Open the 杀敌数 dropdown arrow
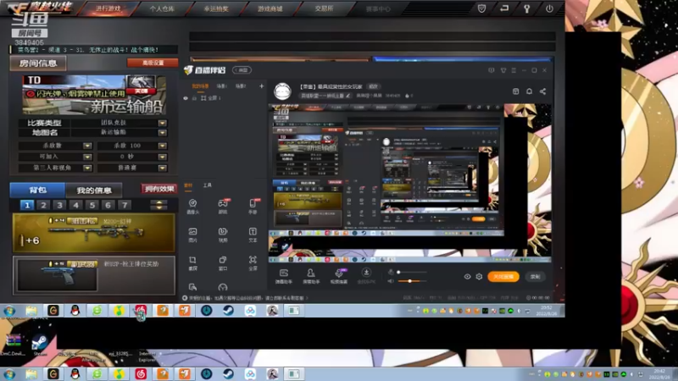The height and width of the screenshot is (381, 678). point(87,146)
